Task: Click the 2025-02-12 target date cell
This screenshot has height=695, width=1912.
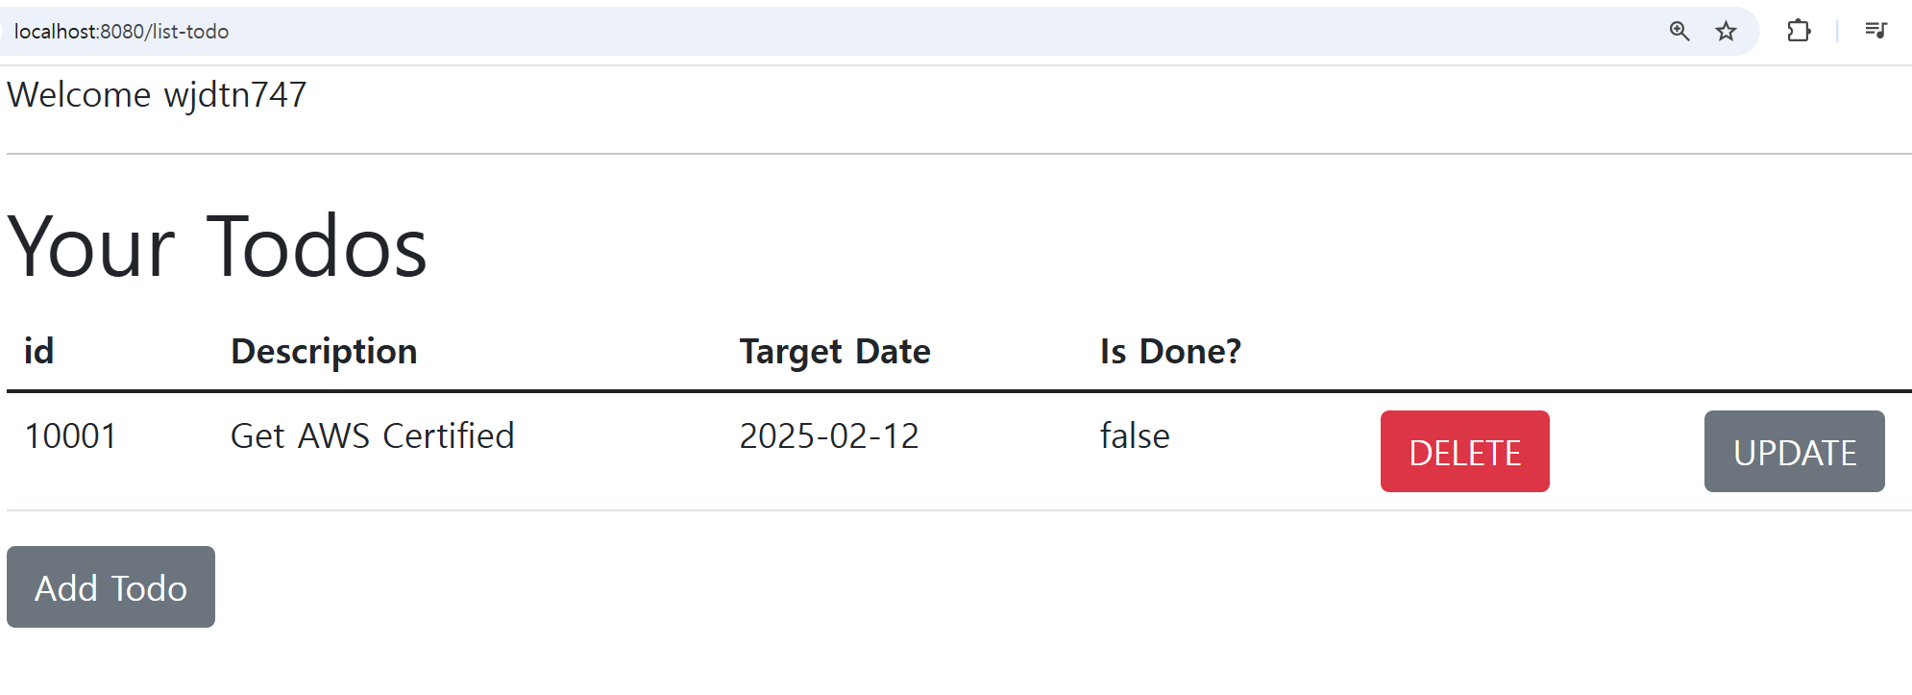Action: pos(828,436)
